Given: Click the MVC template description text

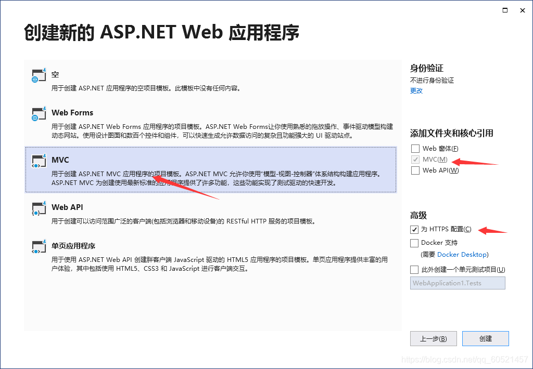Looking at the screenshot, I should [218, 178].
